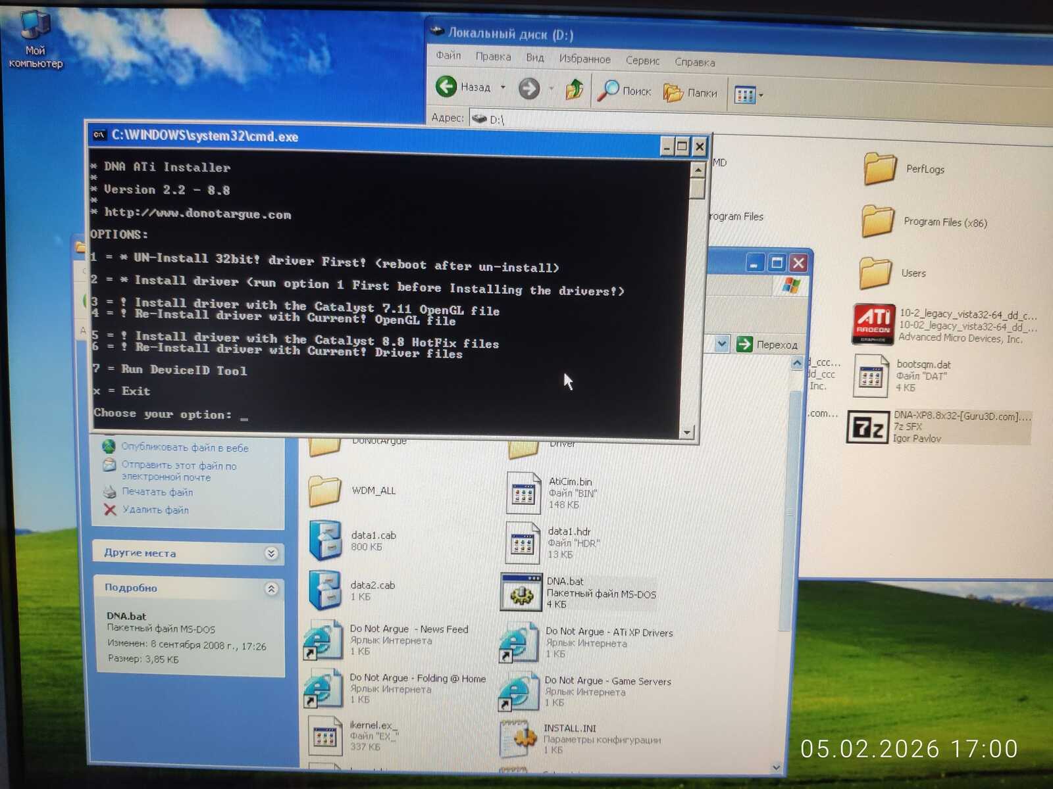Viewport: 1053px width, 789px height.
Task: Open Search (Поиск) in D: window toolbar
Action: tap(624, 91)
